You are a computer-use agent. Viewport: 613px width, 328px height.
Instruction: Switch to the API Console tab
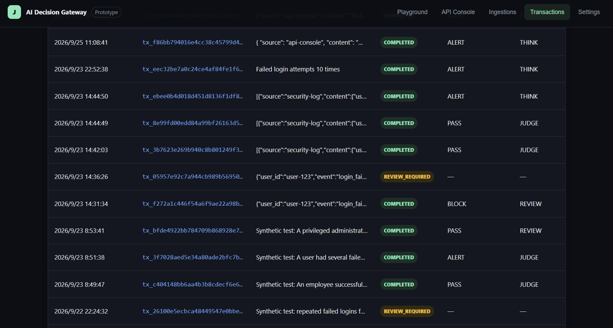coord(458,12)
